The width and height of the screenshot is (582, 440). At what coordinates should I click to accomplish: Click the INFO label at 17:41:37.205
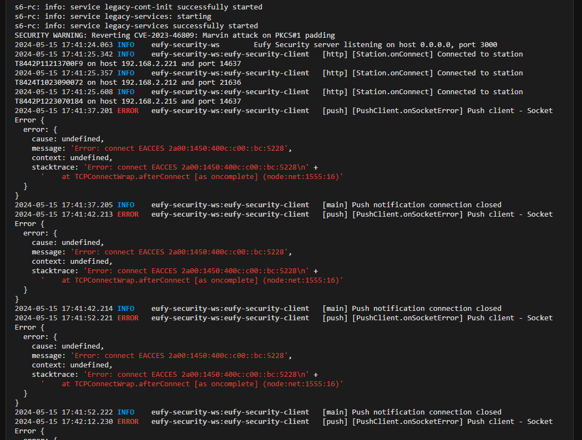(126, 205)
